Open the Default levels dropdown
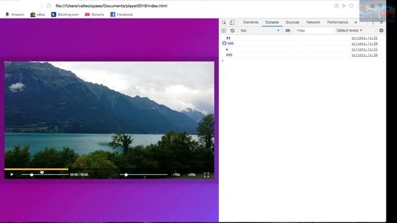 coord(349,30)
